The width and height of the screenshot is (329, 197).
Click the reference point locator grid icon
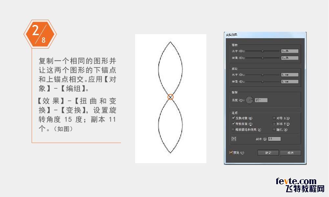[234, 139]
